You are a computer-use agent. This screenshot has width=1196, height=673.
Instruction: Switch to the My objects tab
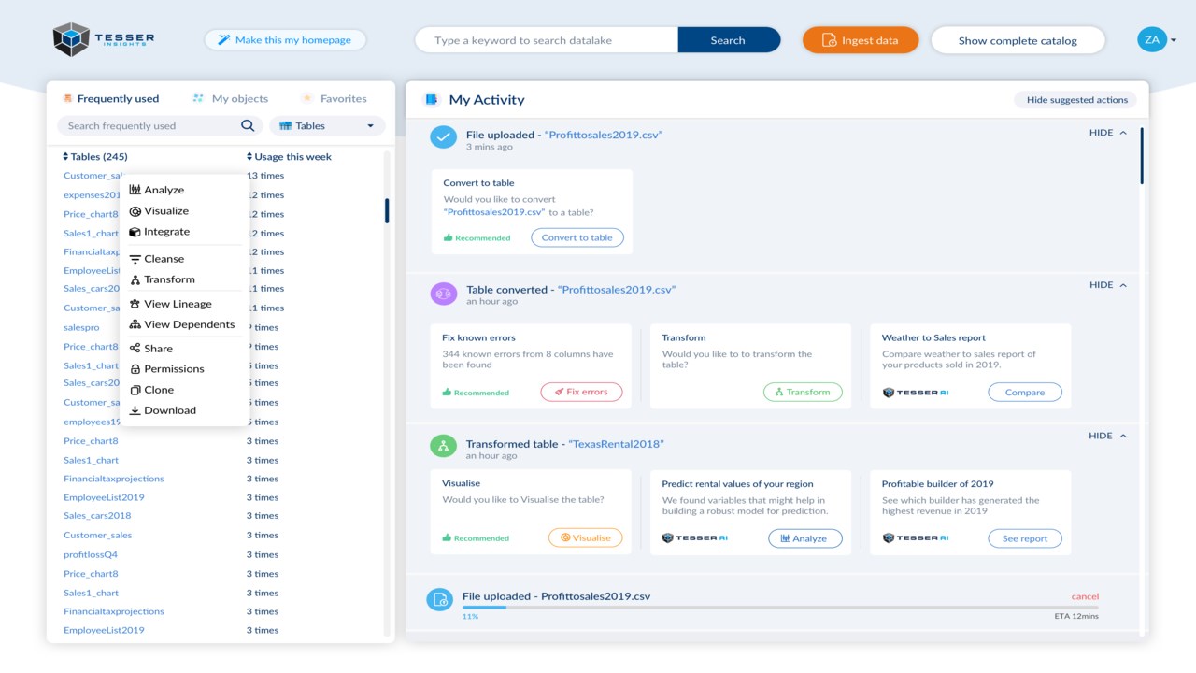point(230,98)
